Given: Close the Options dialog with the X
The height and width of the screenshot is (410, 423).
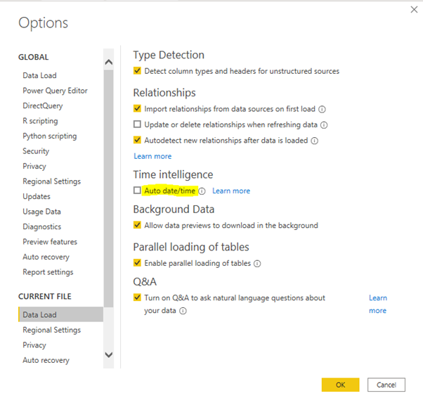Looking at the screenshot, I should pos(414,10).
